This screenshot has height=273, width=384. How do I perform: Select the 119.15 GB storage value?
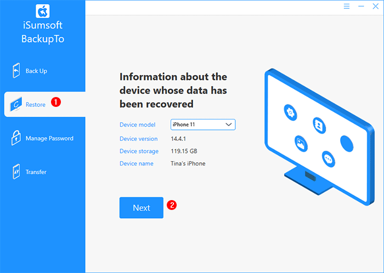[184, 151]
